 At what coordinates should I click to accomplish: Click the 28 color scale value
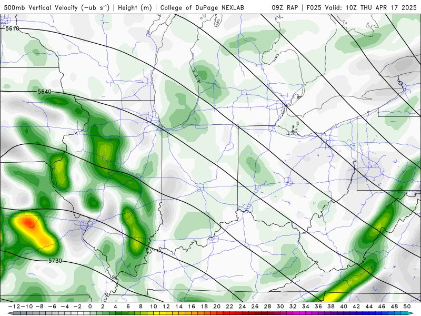pos(267,307)
